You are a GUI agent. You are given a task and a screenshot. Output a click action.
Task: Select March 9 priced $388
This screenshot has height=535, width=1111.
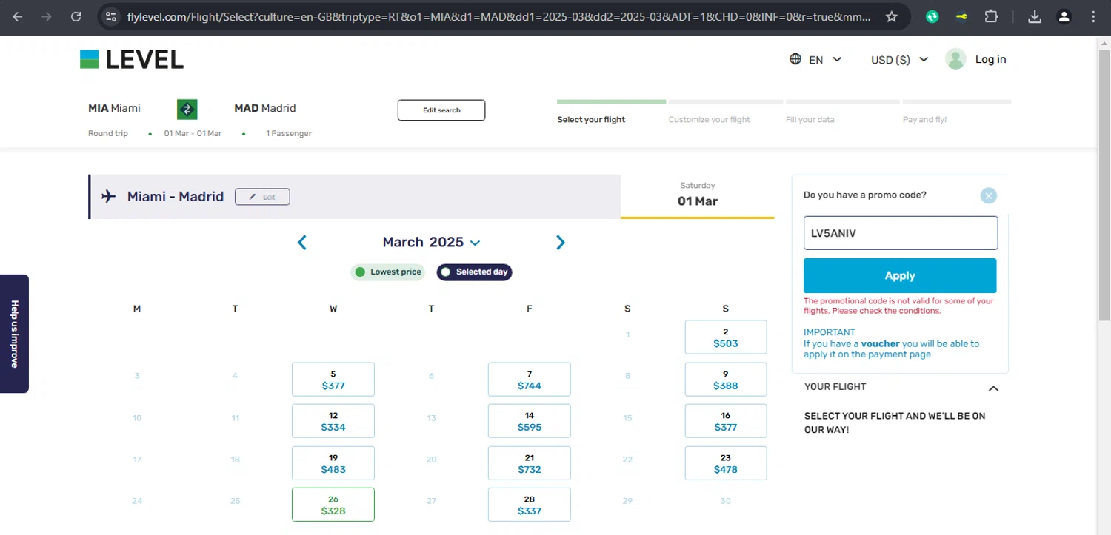(726, 380)
